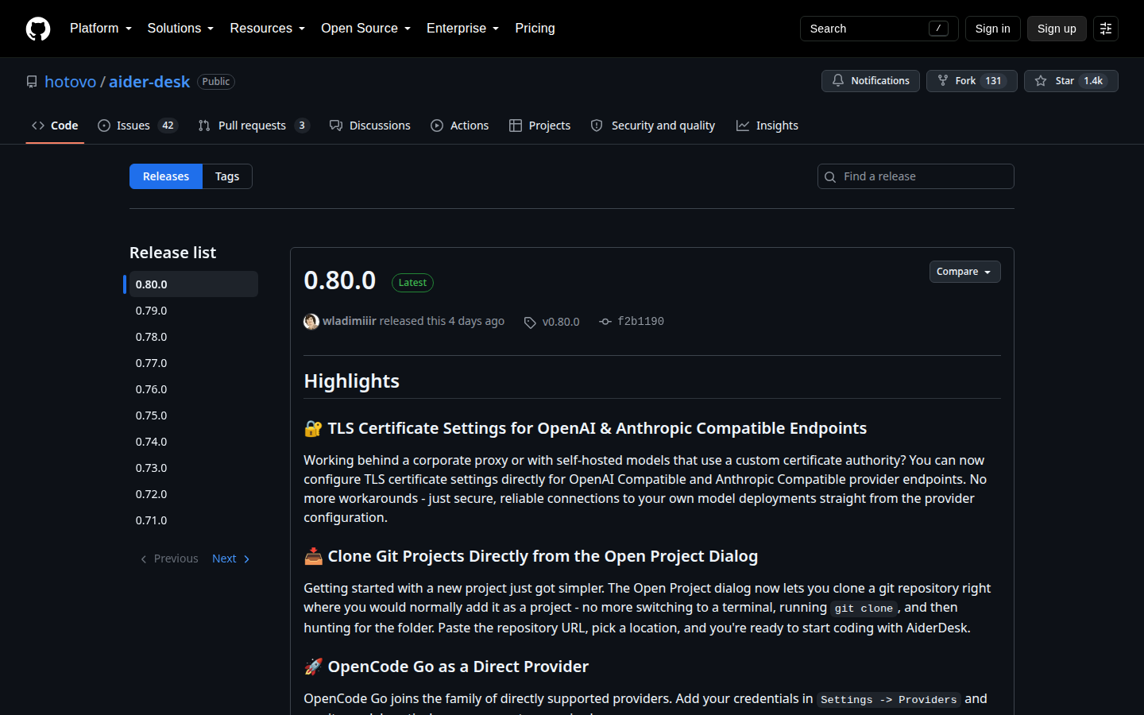Screen dimensions: 1144x715
Task: Click the Code brackets icon
Action: click(38, 126)
